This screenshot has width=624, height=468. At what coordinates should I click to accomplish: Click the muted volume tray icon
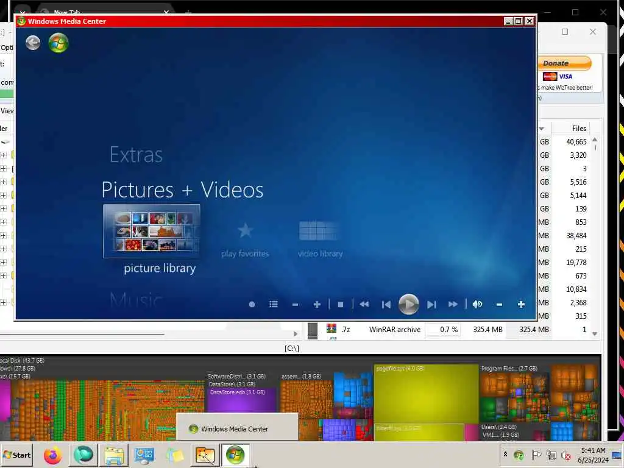pos(566,455)
